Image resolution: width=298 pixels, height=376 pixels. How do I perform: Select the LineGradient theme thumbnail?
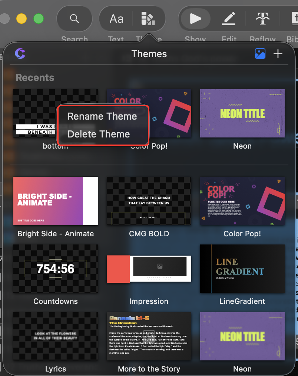coord(242,269)
